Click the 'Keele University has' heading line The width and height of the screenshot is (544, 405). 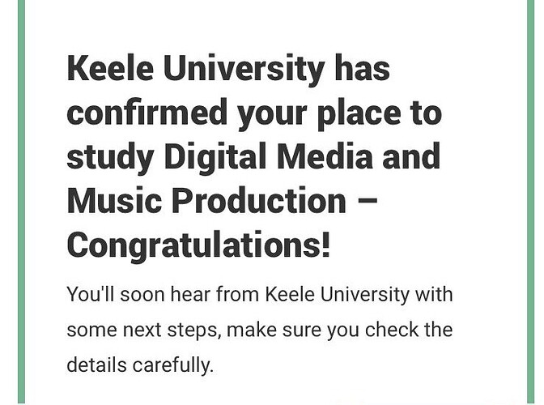coord(228,70)
